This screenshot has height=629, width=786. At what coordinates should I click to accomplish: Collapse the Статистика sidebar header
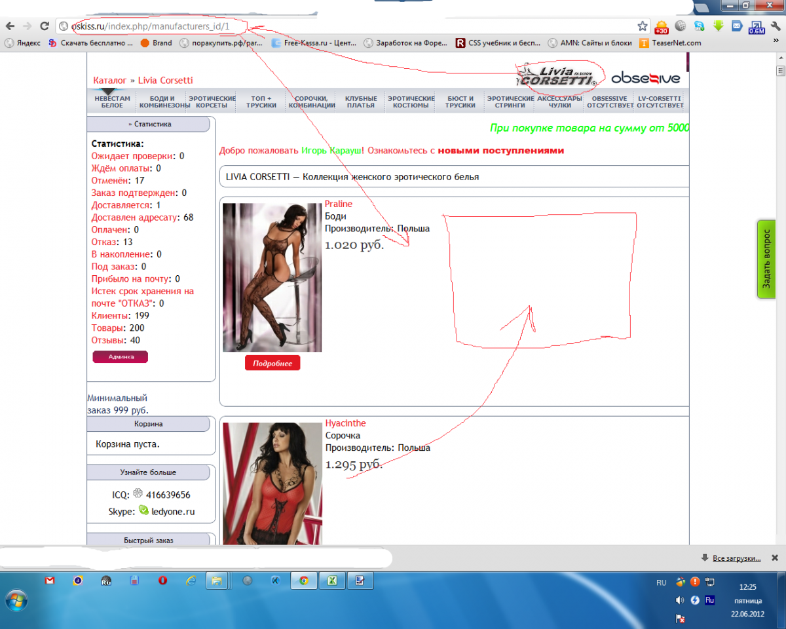(148, 124)
